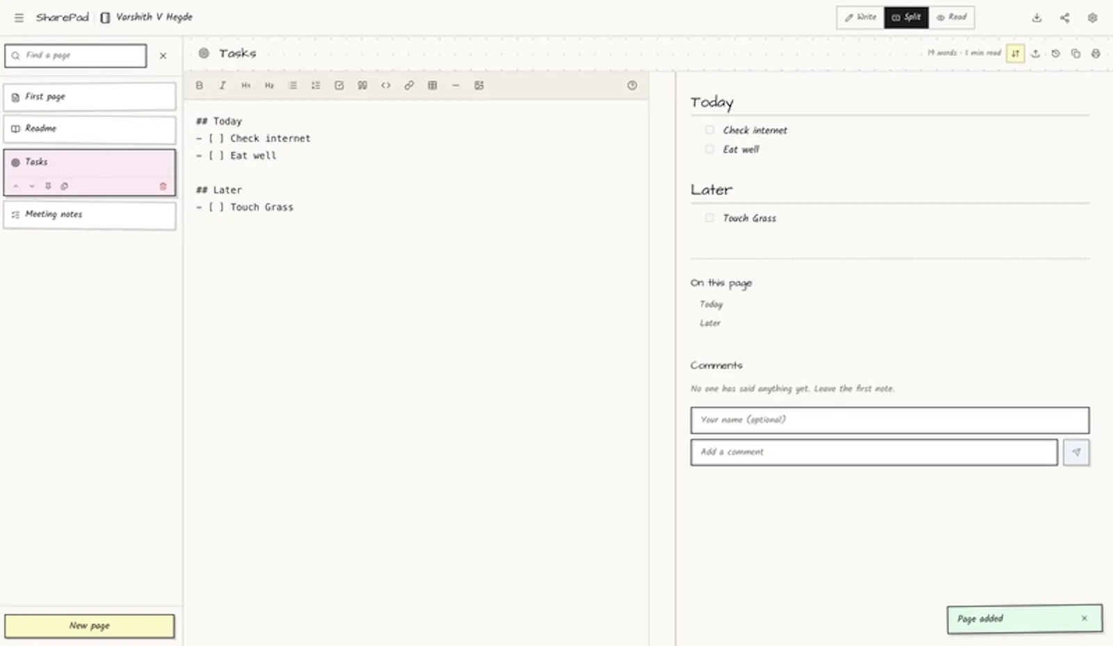
Task: Insert a task checkbox item
Action: click(x=339, y=86)
